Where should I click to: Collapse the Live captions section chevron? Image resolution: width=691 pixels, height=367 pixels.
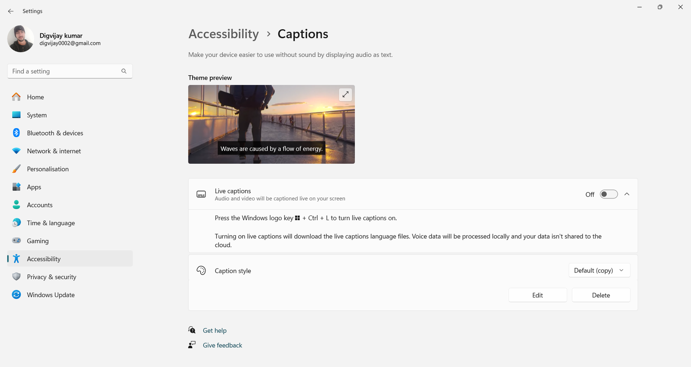627,194
